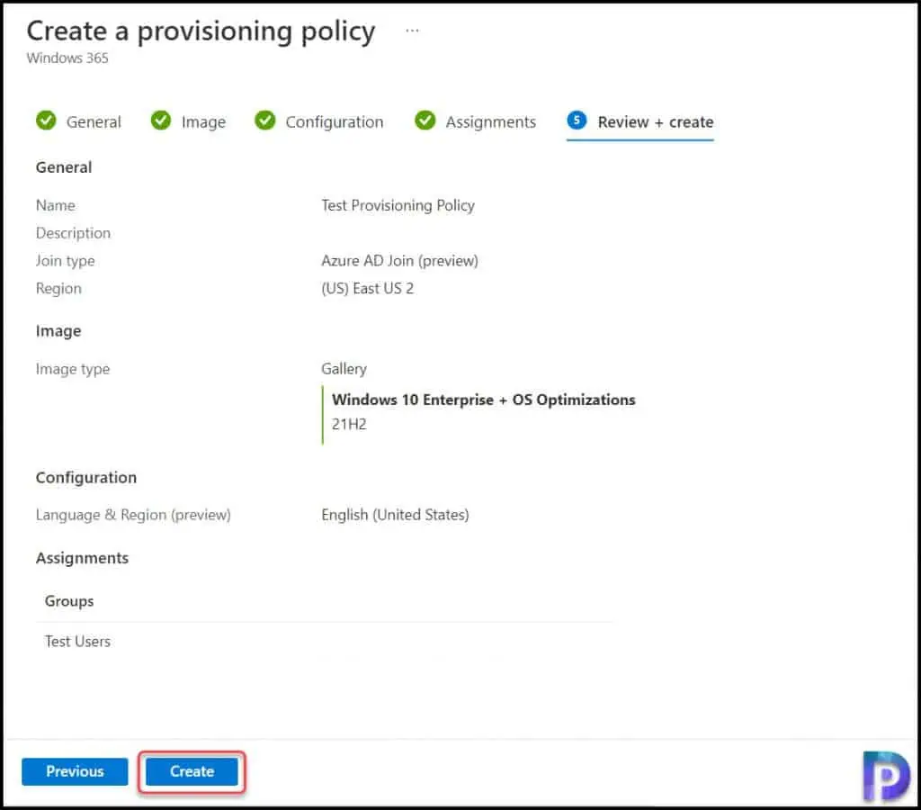Screen dimensions: 921x810
Task: Click the Gallery image type value
Action: point(344,369)
